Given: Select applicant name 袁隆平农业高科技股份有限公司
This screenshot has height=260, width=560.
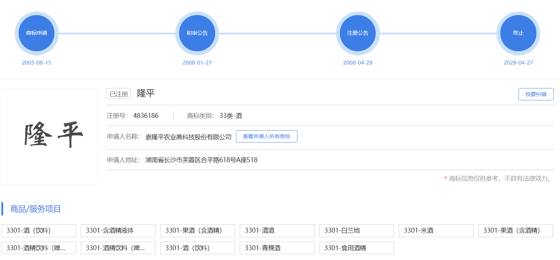Looking at the screenshot, I should (189, 137).
